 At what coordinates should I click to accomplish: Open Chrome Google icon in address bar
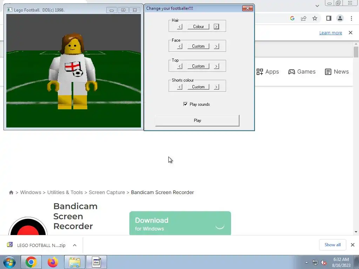(x=292, y=18)
